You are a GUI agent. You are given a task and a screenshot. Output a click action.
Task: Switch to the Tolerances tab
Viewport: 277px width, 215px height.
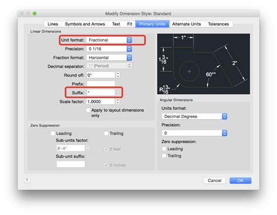click(219, 24)
